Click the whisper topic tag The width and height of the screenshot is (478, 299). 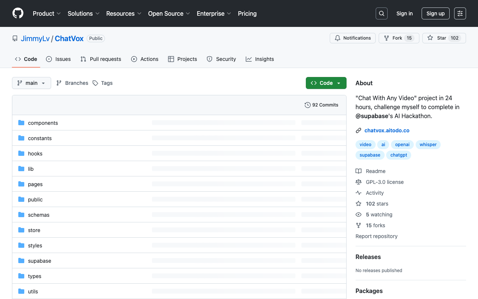tap(428, 145)
